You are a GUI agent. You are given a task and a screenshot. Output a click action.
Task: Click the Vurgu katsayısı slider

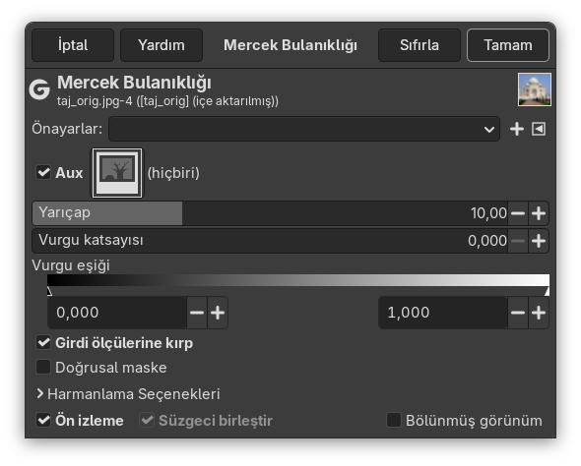(x=270, y=241)
